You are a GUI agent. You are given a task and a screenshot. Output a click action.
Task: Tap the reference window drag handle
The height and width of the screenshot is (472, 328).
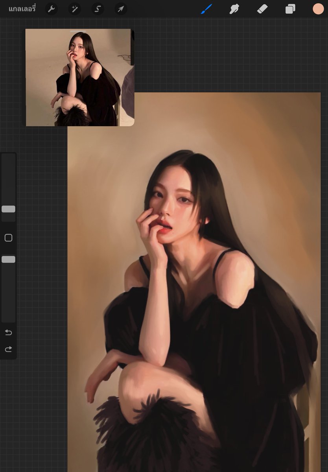point(78,31)
